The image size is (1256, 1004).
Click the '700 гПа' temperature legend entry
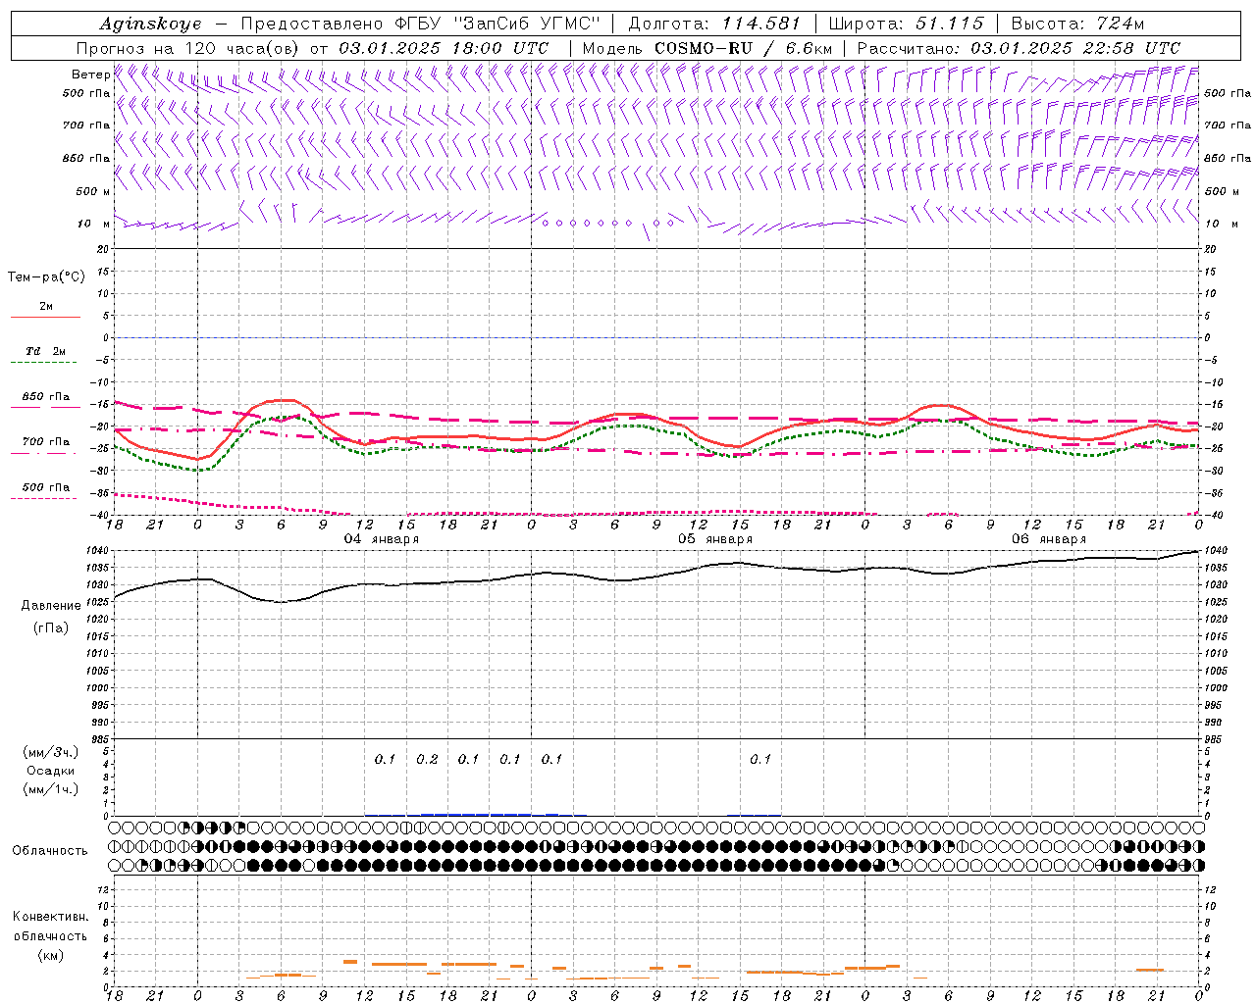point(45,442)
